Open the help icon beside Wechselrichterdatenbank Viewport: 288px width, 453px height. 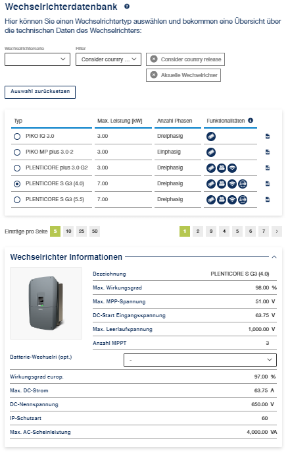127,7
